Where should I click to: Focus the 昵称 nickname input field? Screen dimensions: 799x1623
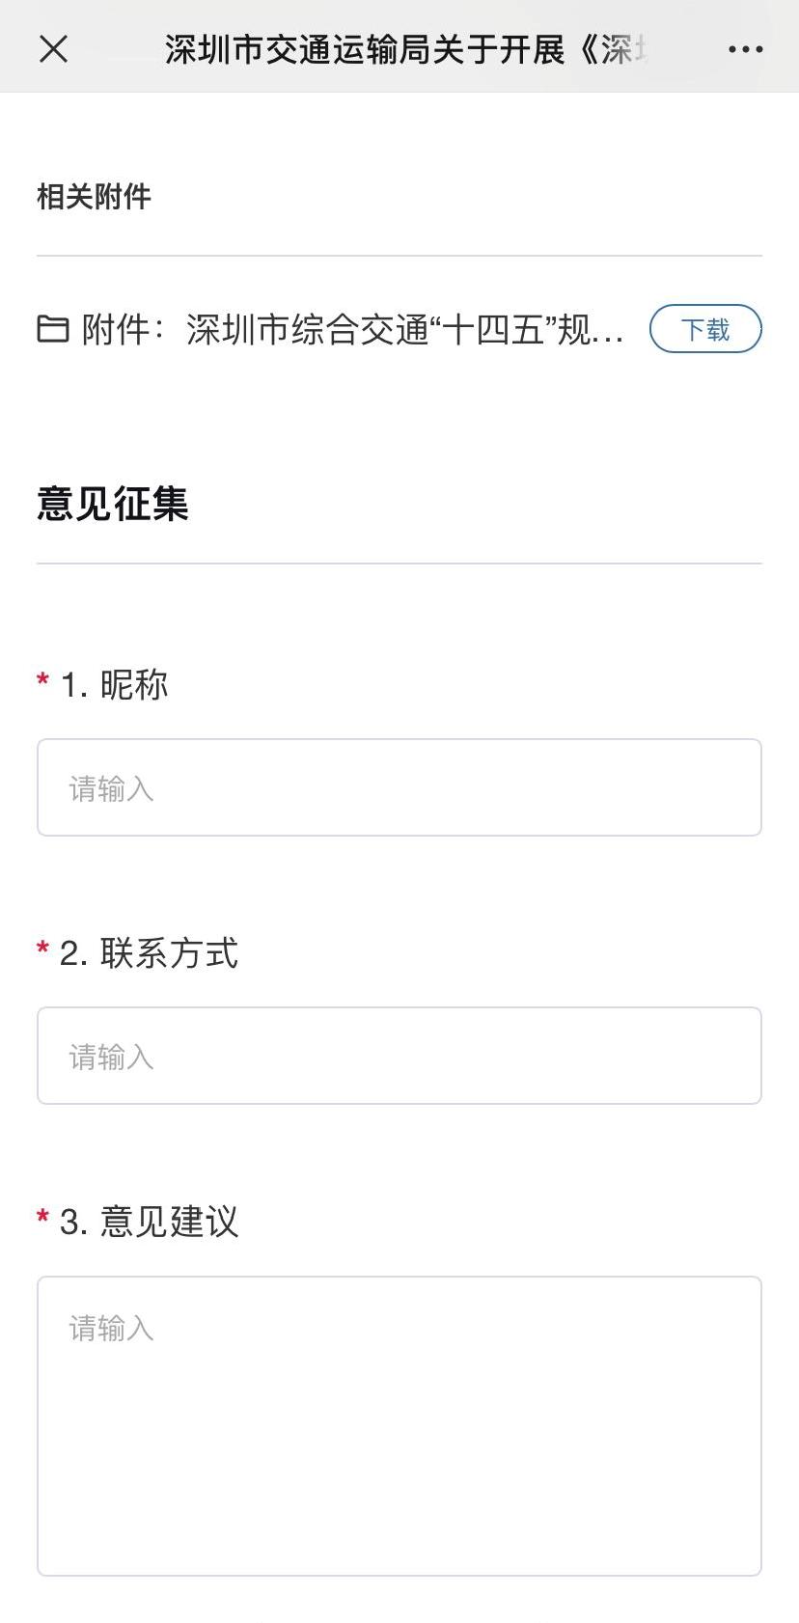[399, 787]
